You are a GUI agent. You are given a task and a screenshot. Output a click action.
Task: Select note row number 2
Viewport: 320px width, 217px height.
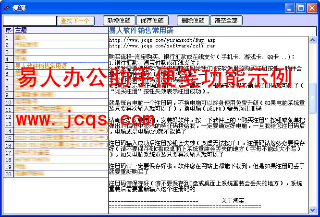pos(56,45)
